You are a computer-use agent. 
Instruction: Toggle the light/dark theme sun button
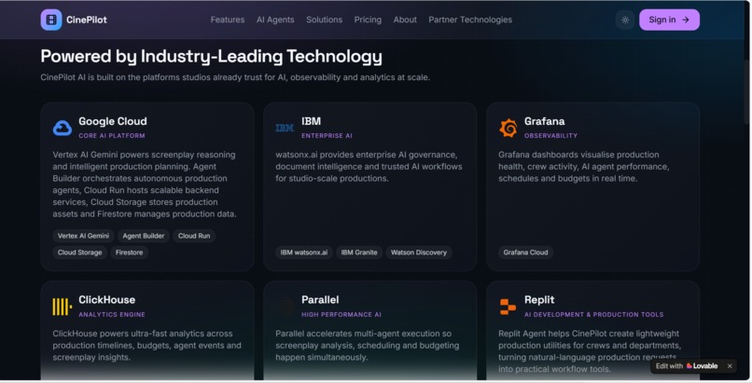click(625, 20)
